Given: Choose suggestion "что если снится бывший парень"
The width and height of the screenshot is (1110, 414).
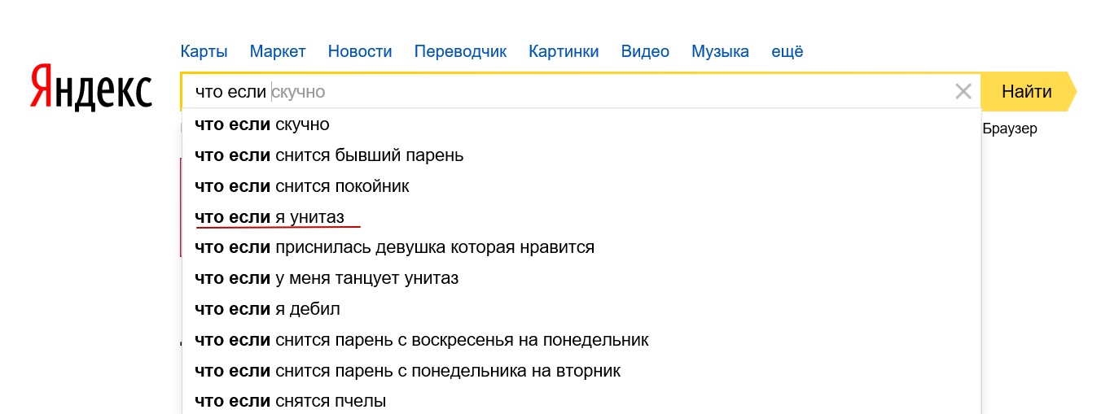Looking at the screenshot, I should (x=581, y=155).
